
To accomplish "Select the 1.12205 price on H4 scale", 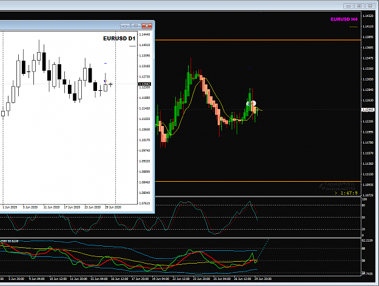I will click(368, 121).
